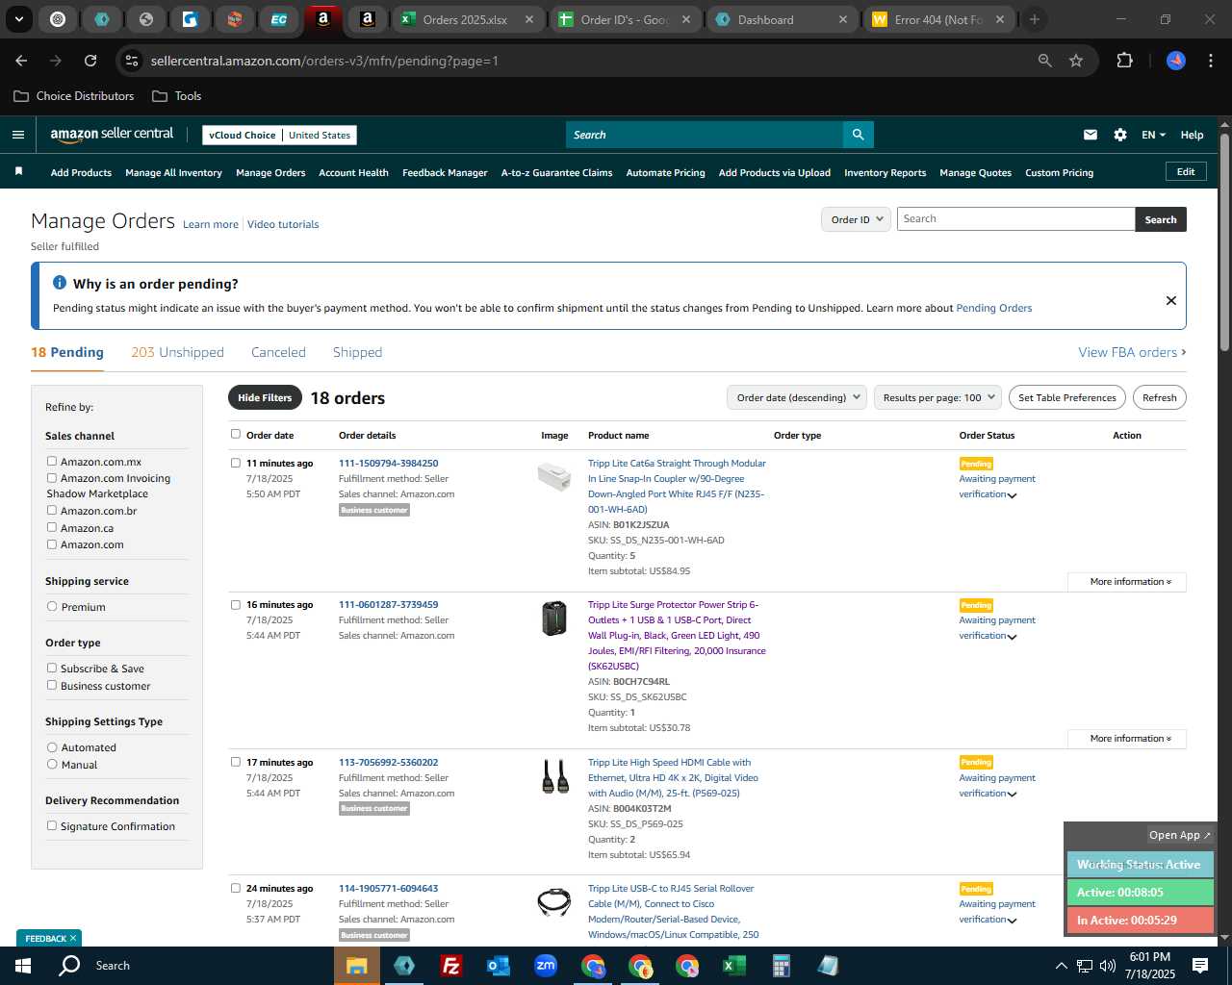Image resolution: width=1232 pixels, height=985 pixels.
Task: Click the Open App button in status widget
Action: [1179, 835]
